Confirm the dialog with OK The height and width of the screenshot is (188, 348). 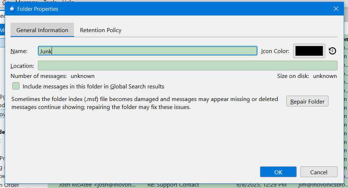278,172
